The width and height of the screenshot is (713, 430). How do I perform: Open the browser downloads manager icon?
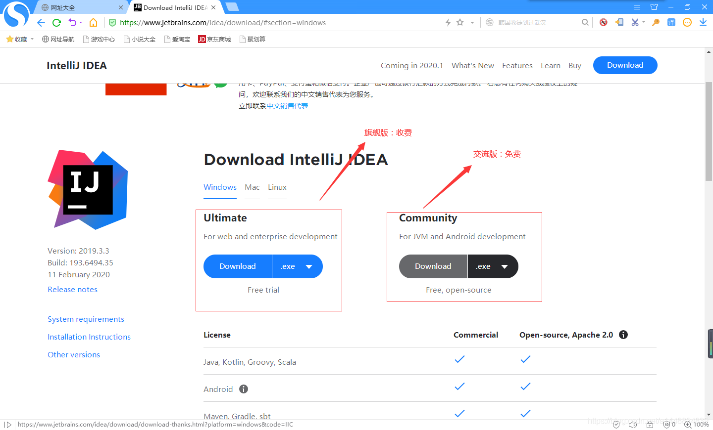(703, 22)
